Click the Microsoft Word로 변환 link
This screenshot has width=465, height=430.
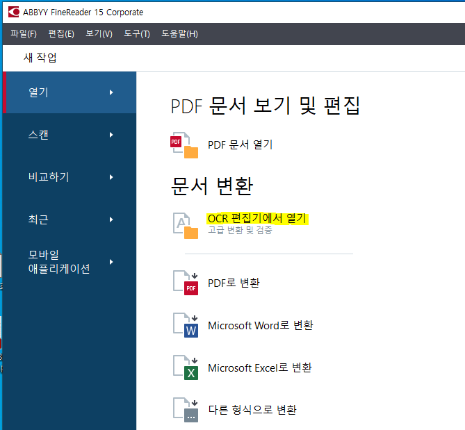click(261, 325)
